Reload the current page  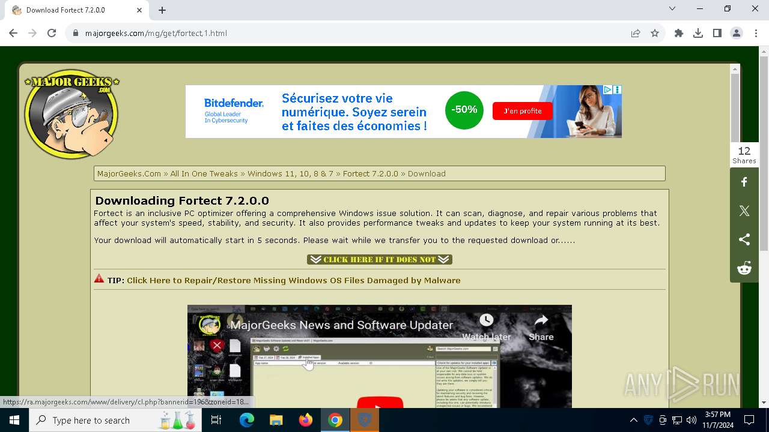(x=52, y=33)
